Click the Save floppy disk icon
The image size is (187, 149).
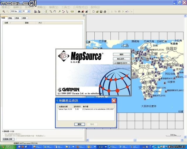(x=101, y=11)
